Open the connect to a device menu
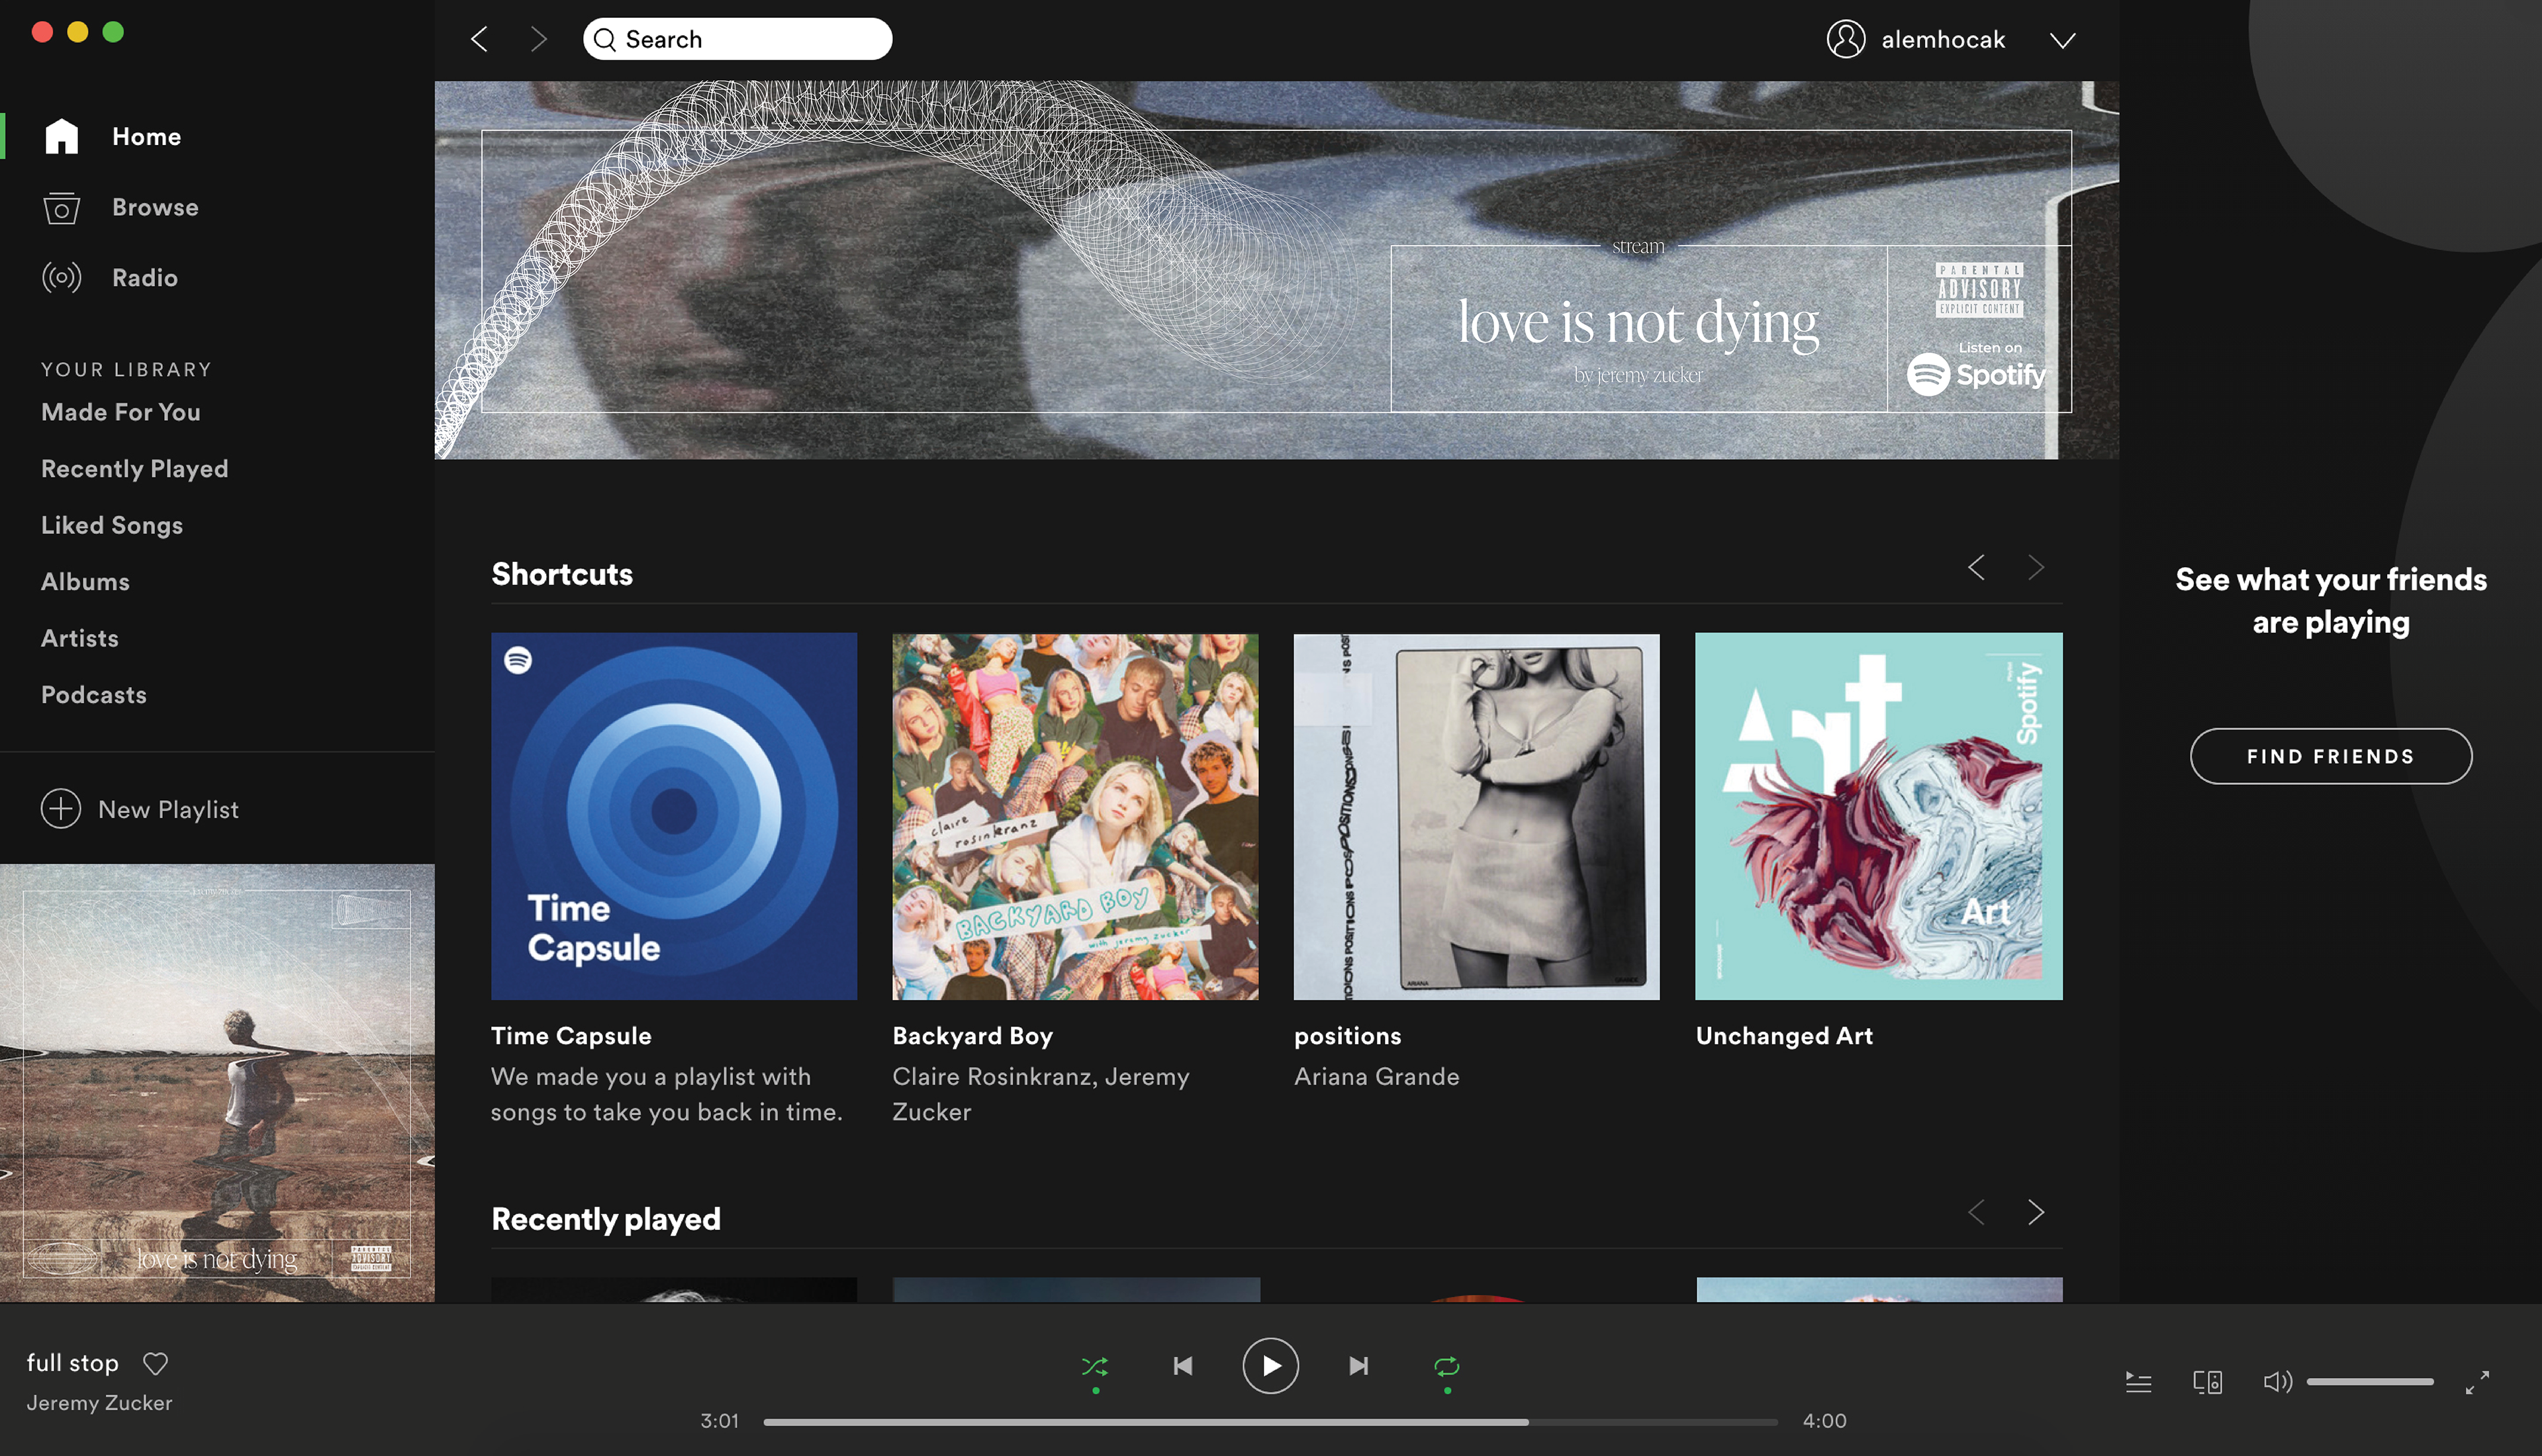 click(x=2208, y=1382)
